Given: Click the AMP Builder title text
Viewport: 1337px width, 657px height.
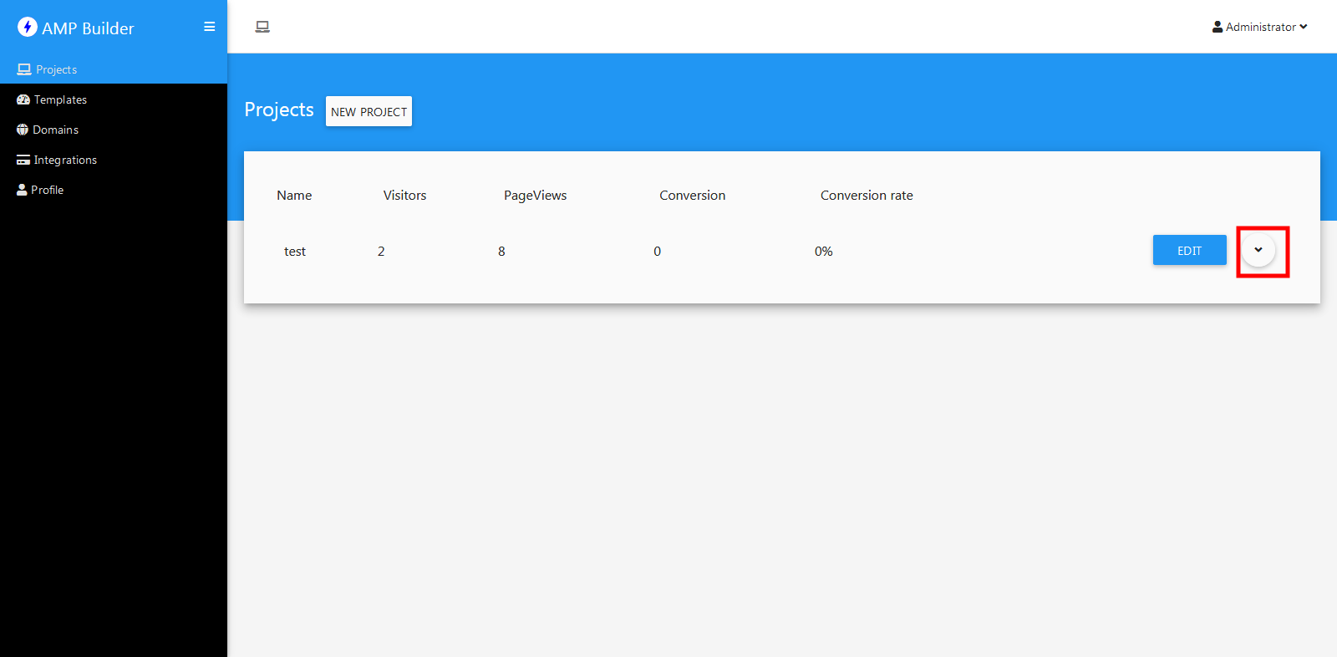Looking at the screenshot, I should click(x=88, y=28).
